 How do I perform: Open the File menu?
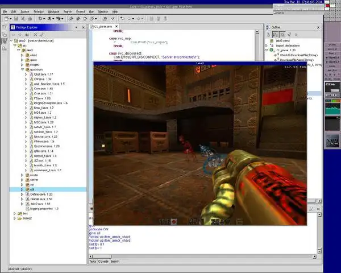pyautogui.click(x=5, y=11)
